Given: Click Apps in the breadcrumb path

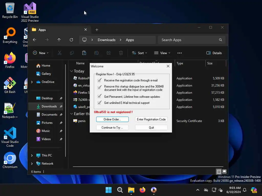Looking at the screenshot, I should point(130,40).
